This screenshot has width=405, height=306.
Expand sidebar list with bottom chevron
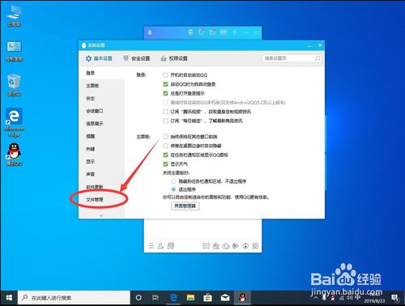point(101,215)
